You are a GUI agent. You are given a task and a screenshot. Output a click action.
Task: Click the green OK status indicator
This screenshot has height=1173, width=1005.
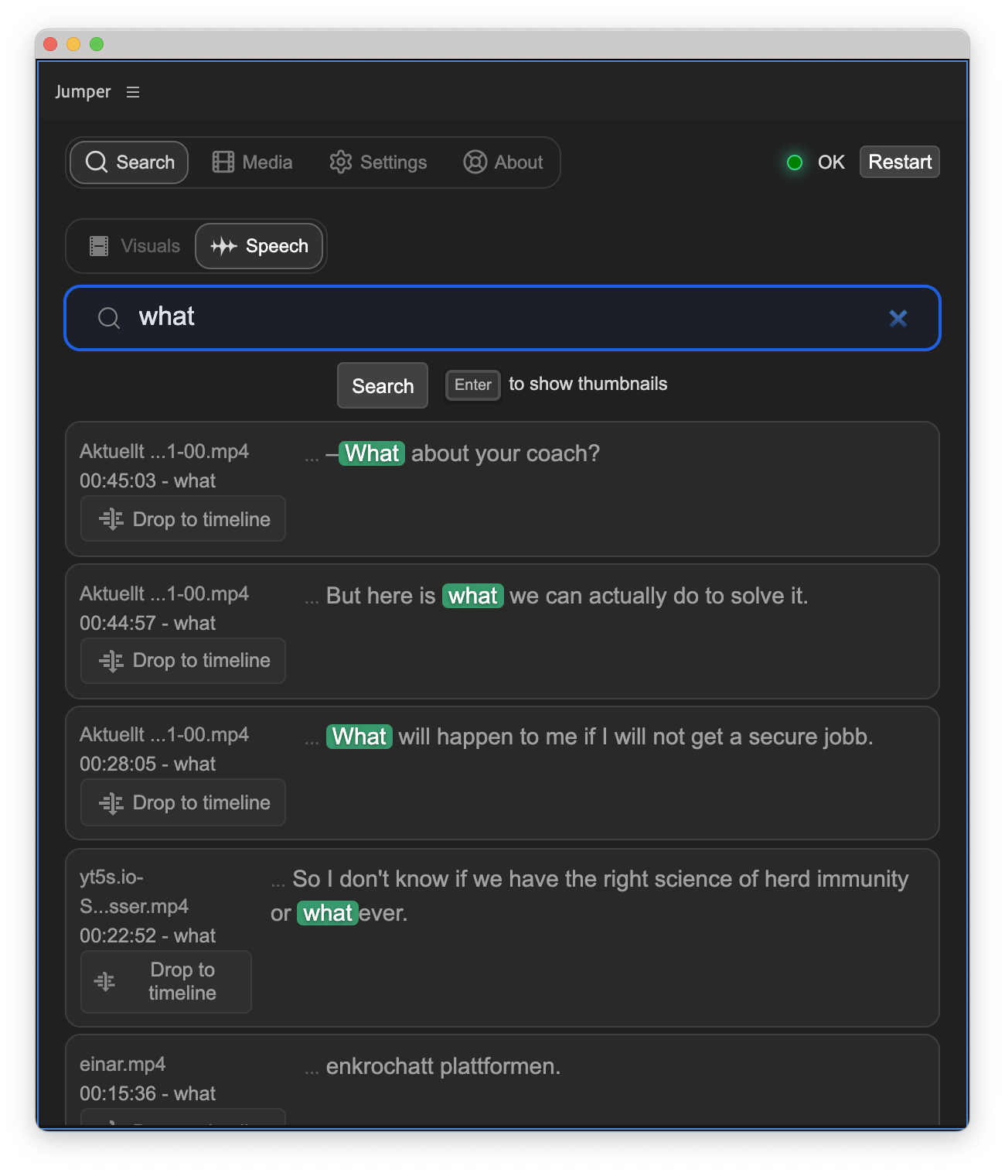795,162
